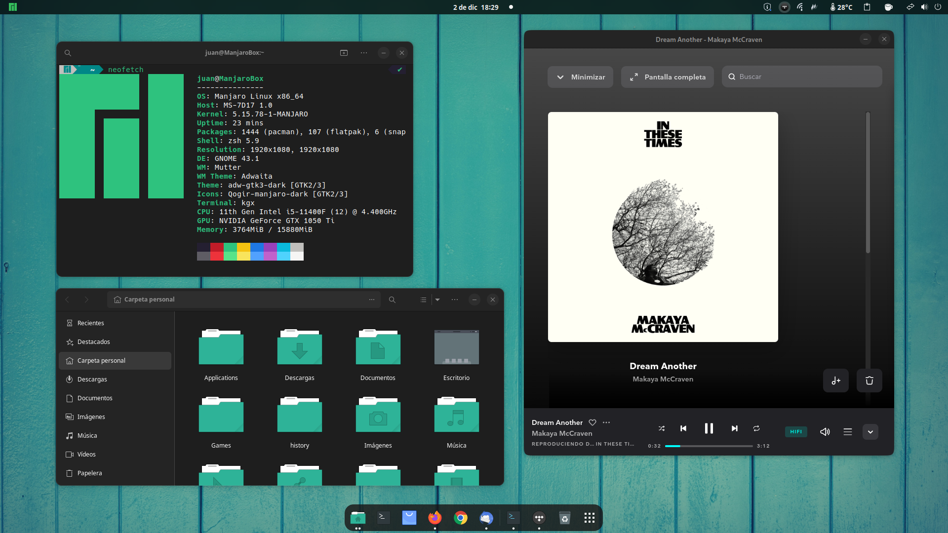Screen dimensions: 948x533
Task: Click the Carpeta personal path bar
Action: [x=244, y=300]
